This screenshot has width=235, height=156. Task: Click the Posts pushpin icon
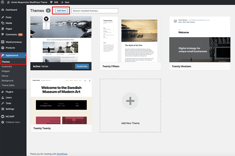(3, 17)
